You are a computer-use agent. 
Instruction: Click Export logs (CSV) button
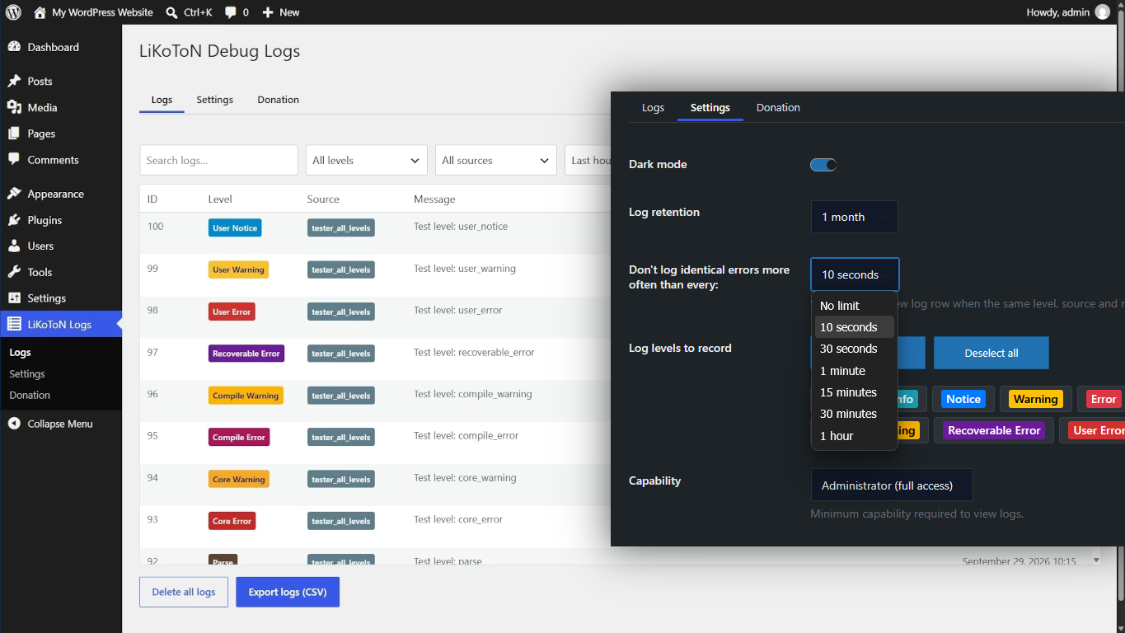coord(288,592)
